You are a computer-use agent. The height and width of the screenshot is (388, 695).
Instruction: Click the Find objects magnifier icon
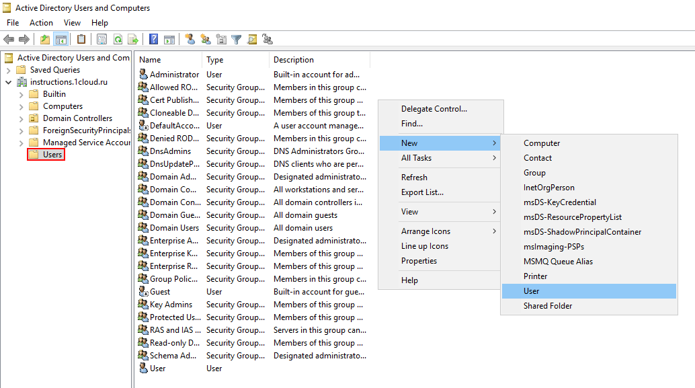(x=252, y=39)
